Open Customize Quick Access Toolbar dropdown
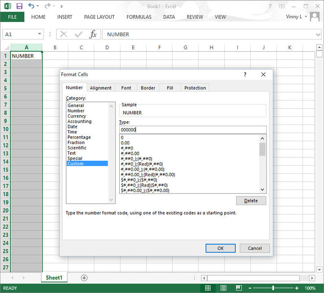 61,7
